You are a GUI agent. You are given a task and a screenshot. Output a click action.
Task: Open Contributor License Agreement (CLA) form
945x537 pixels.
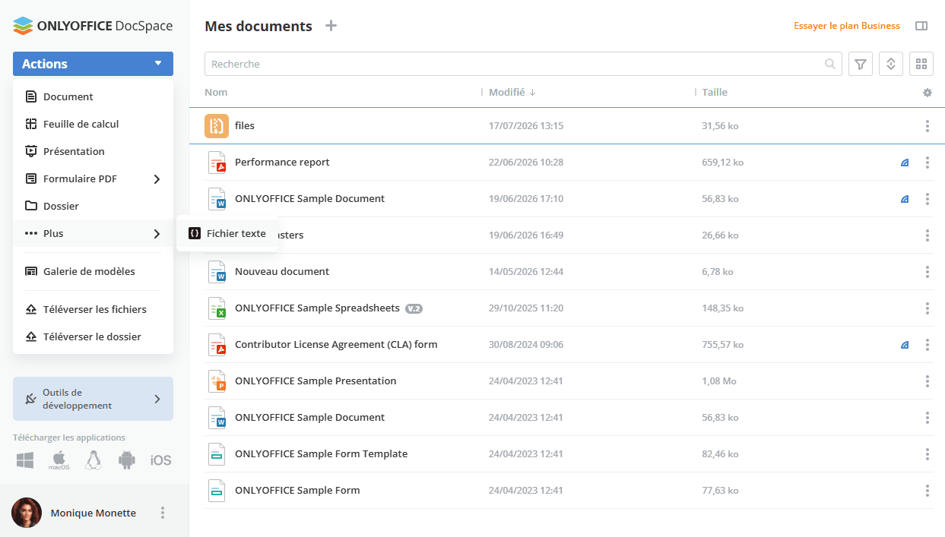[x=336, y=345]
